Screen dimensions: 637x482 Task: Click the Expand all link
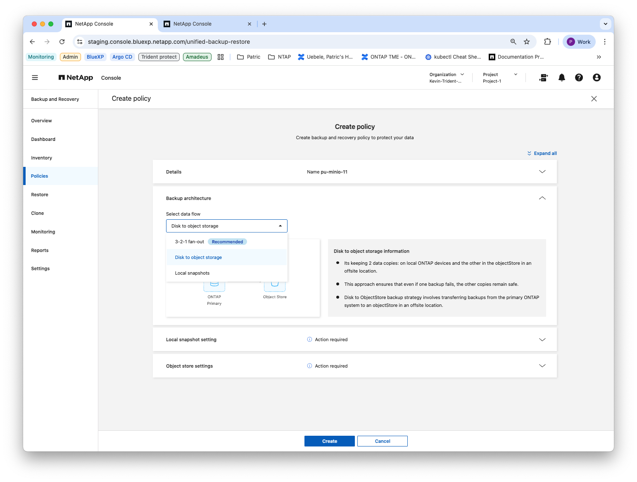coord(542,153)
